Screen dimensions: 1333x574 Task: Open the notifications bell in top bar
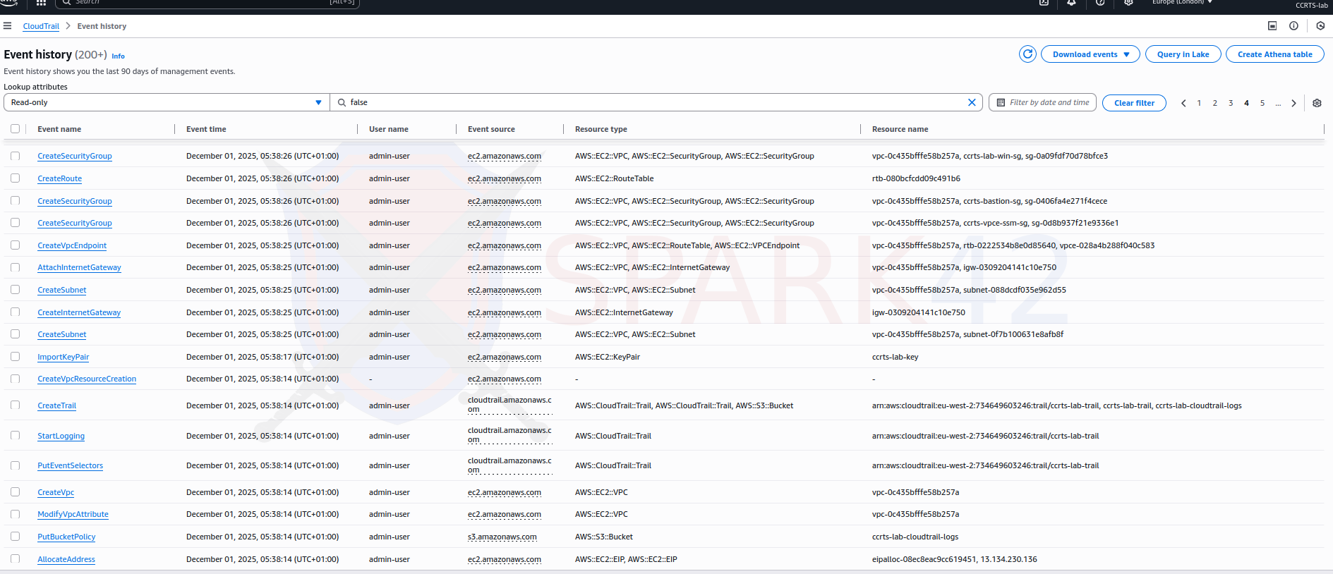[x=1071, y=3]
